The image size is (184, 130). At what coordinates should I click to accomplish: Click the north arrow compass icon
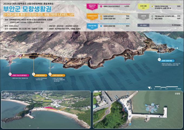coord(150,87)
